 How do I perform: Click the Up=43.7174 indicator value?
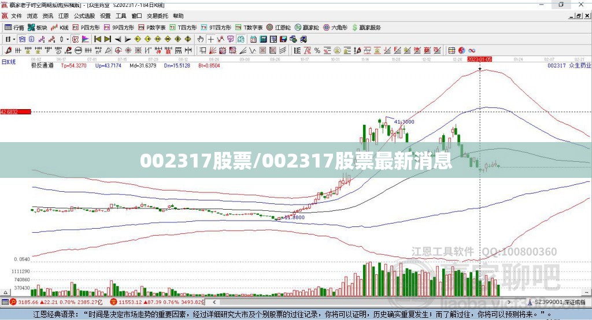tap(108, 66)
